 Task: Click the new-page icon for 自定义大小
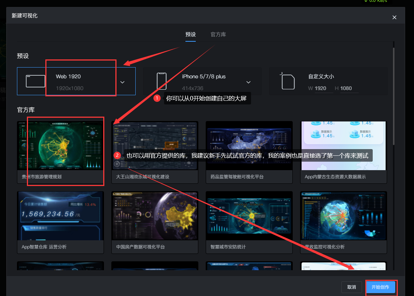point(287,81)
